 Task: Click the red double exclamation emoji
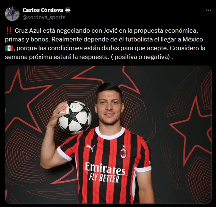click(x=9, y=31)
